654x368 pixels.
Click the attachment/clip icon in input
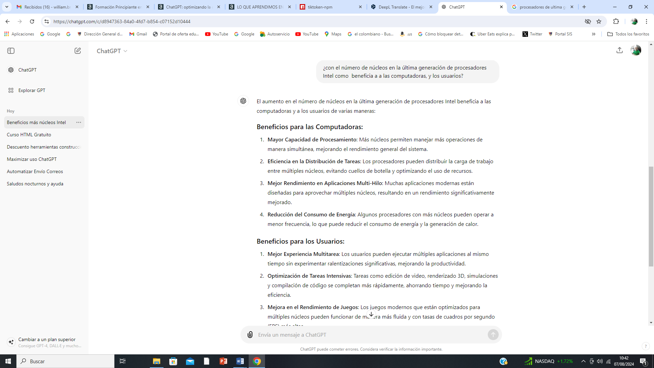[x=250, y=335]
